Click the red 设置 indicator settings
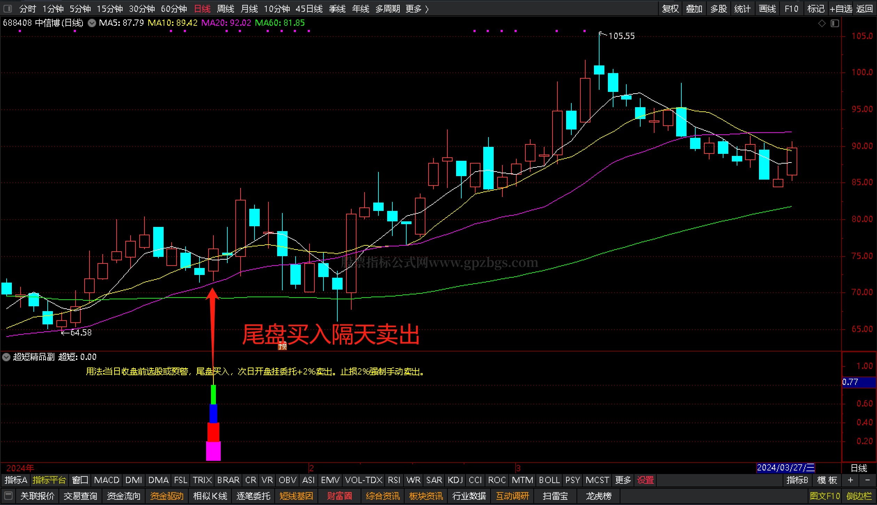877x505 pixels. tap(645, 480)
